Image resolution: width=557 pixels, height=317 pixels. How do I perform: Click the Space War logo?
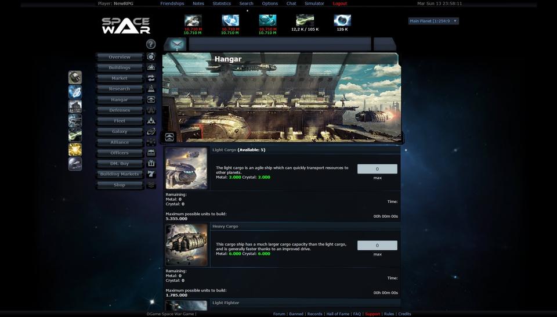(x=126, y=26)
